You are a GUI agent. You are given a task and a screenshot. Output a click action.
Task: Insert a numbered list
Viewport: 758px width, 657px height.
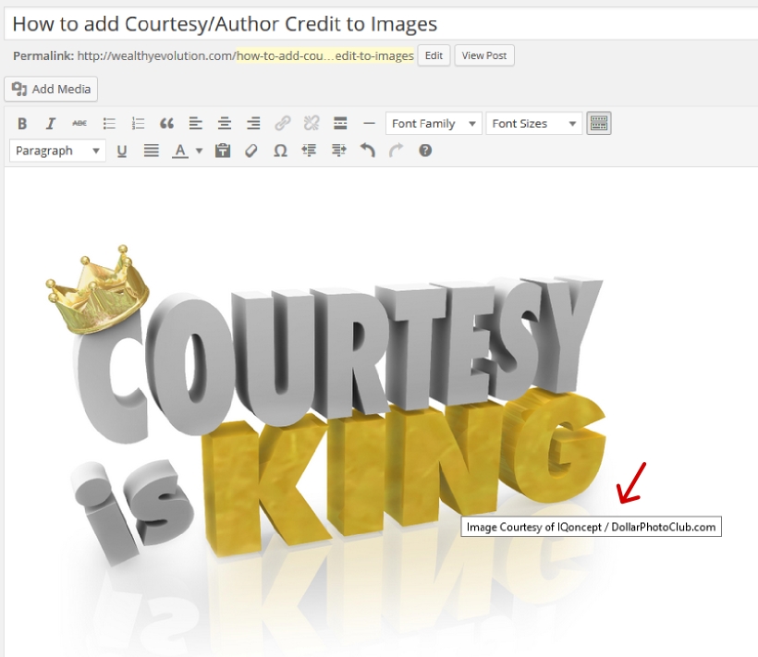tap(138, 123)
